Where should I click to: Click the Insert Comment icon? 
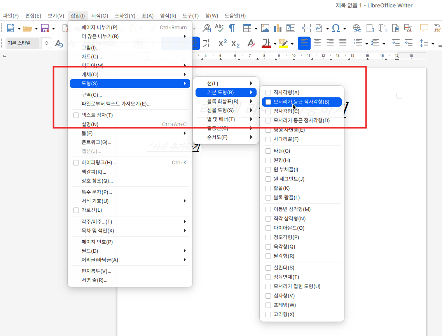[424, 28]
